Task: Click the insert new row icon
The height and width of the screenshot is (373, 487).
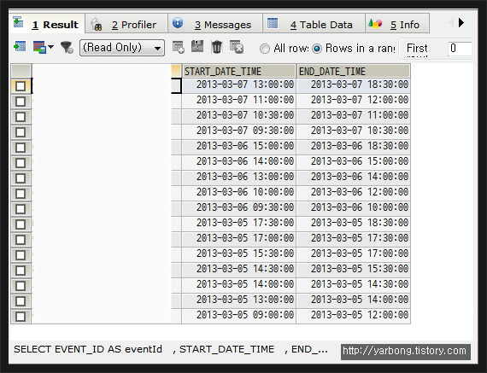Action: click(179, 47)
